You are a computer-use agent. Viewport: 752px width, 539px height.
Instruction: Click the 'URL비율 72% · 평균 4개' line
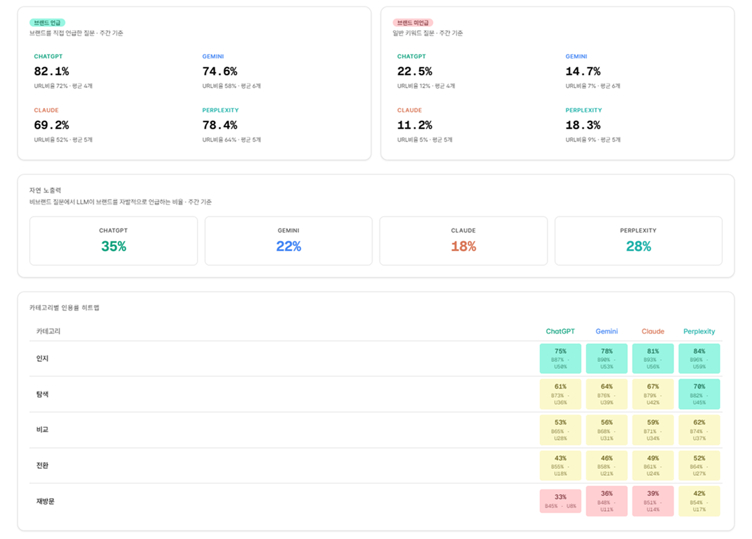pos(63,86)
